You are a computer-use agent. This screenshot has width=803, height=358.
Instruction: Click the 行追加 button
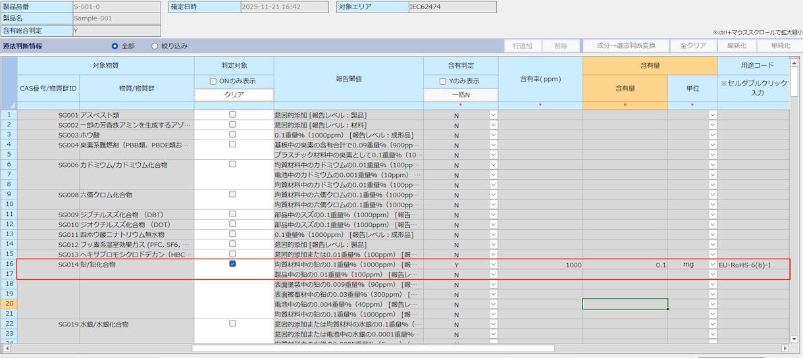coord(523,46)
